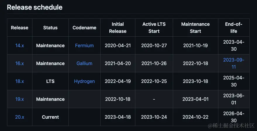Open the 19.x release link
The width and height of the screenshot is (257, 131).
pos(20,99)
